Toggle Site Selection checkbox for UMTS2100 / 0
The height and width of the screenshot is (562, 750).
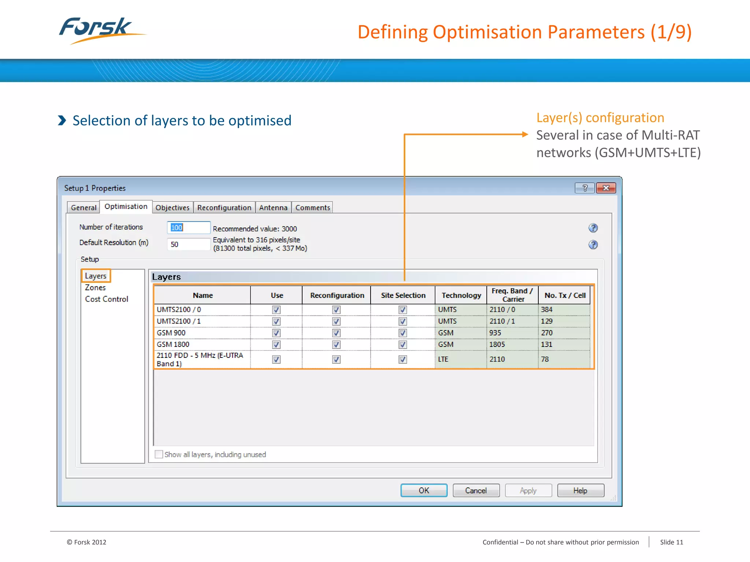coord(402,310)
